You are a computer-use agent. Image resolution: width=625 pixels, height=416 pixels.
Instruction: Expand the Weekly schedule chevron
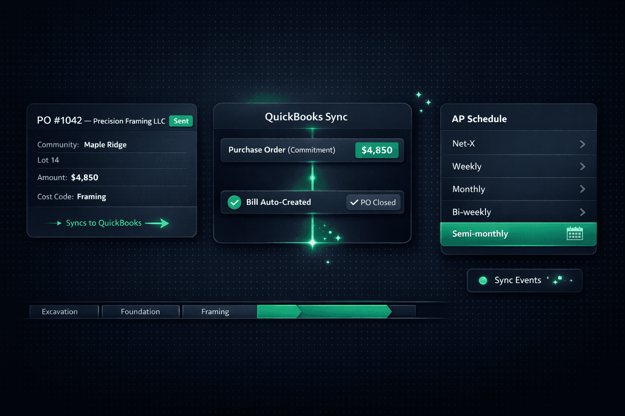pyautogui.click(x=582, y=167)
